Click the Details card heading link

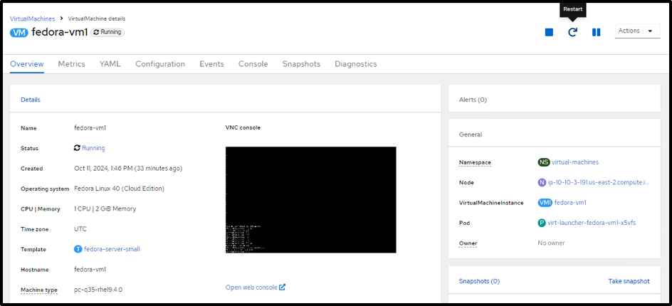pos(31,100)
